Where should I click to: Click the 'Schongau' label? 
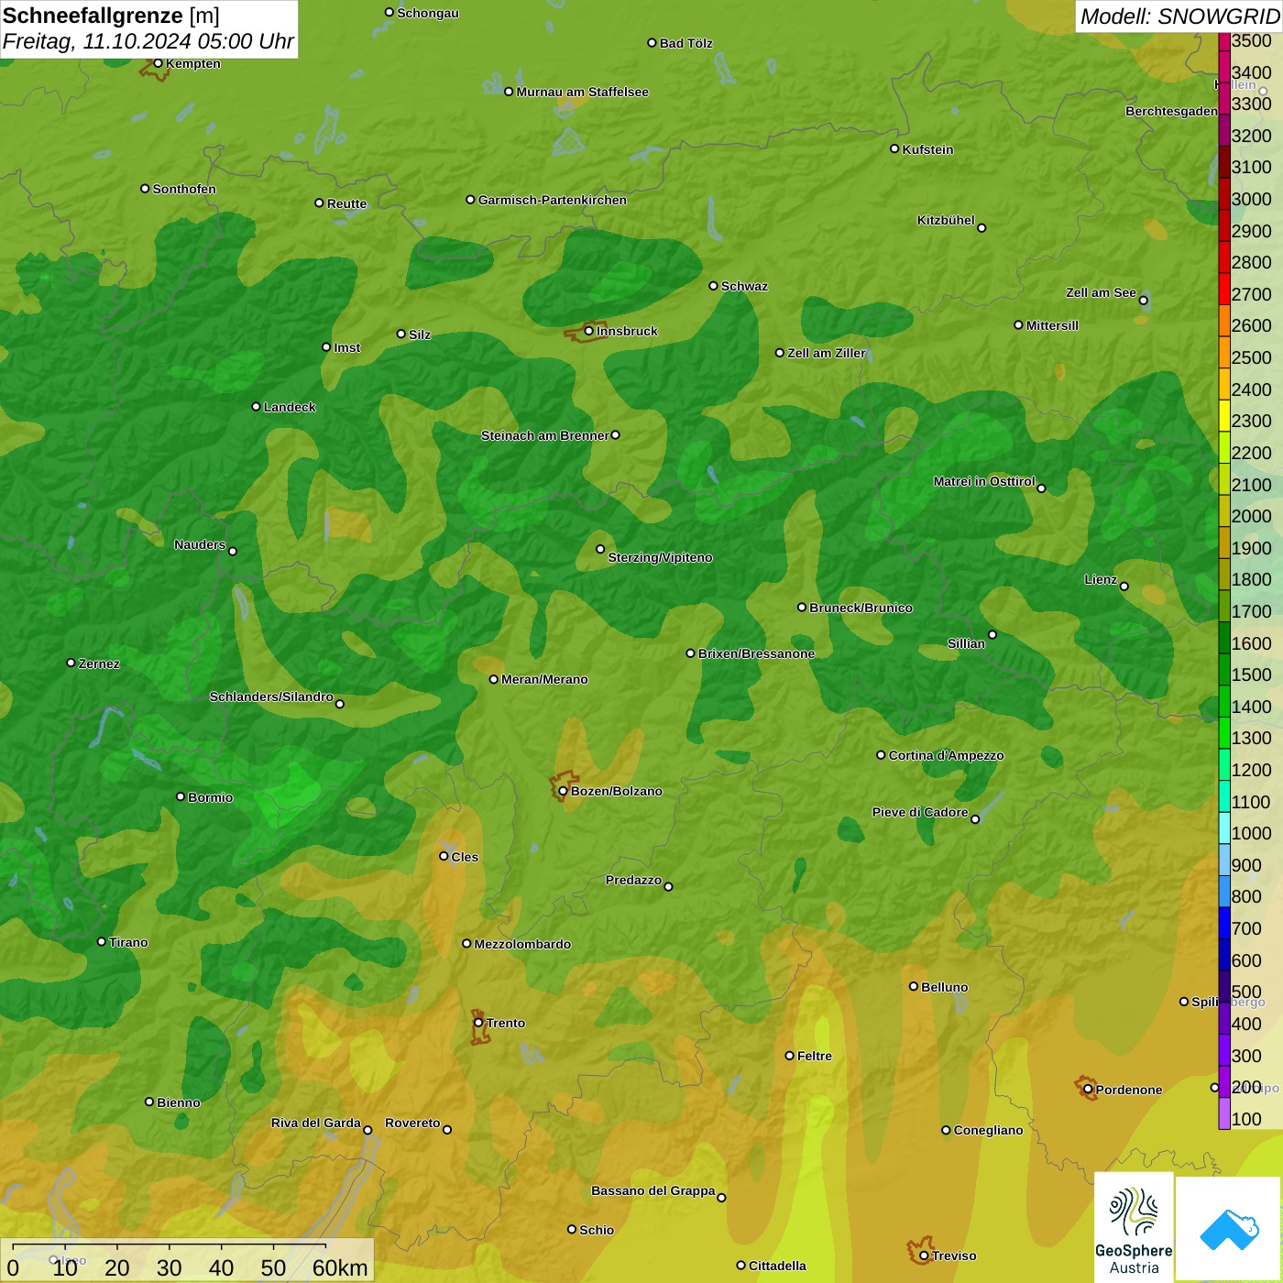428,13
